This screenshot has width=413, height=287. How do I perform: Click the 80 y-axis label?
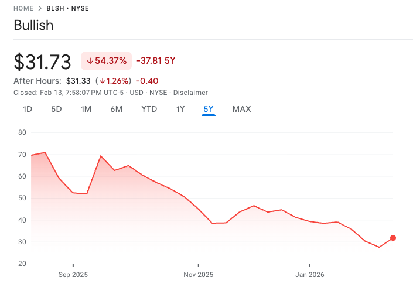(22, 132)
